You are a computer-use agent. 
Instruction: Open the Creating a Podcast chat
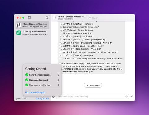(32, 33)
